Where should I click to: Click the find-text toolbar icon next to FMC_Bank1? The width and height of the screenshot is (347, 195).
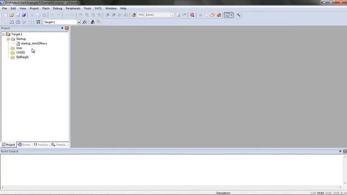[x=178, y=15]
